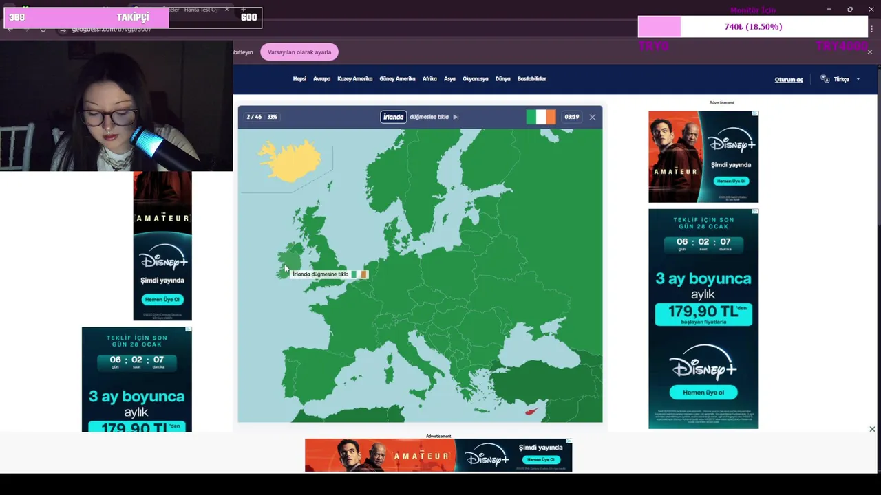Click the browser address bar URL
Screen dimensions: 881x495
click(112, 30)
